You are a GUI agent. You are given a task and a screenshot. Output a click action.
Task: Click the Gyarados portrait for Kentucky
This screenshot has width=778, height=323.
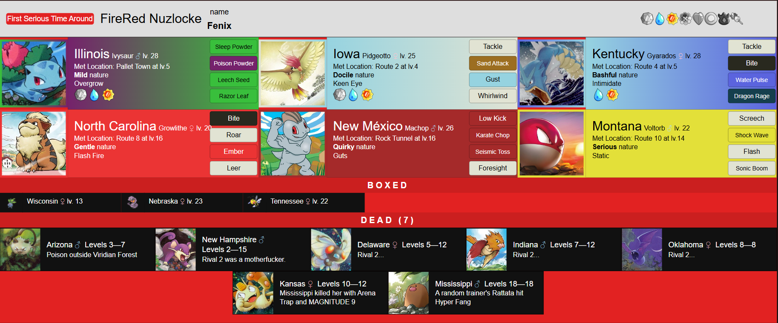[x=552, y=73]
